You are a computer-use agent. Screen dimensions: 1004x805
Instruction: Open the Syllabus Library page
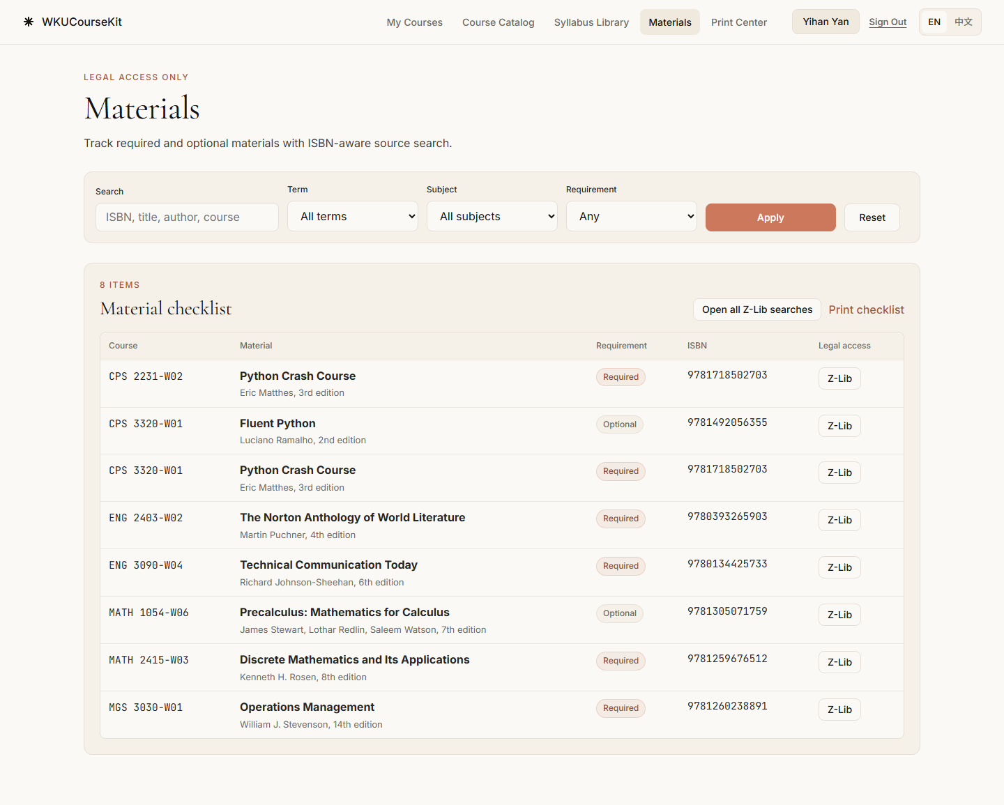(591, 22)
